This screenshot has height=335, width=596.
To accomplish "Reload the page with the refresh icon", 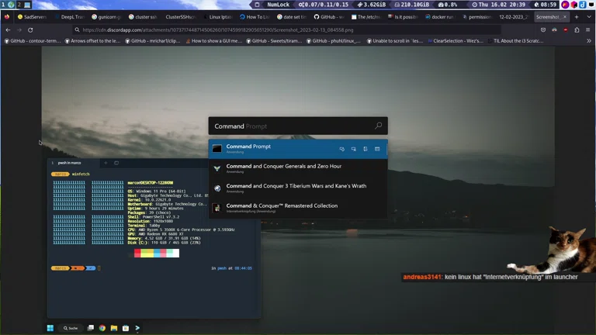I will (30, 30).
